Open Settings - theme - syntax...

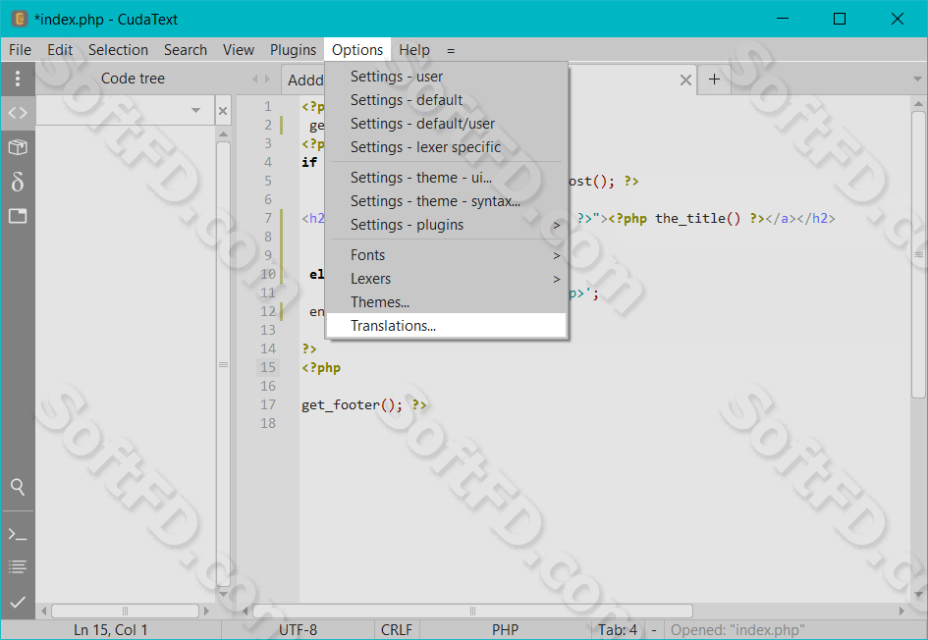click(446, 201)
